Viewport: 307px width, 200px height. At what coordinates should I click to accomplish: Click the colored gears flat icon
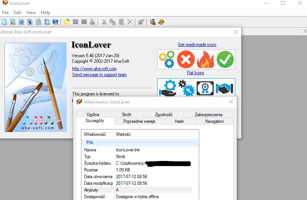[167, 59]
